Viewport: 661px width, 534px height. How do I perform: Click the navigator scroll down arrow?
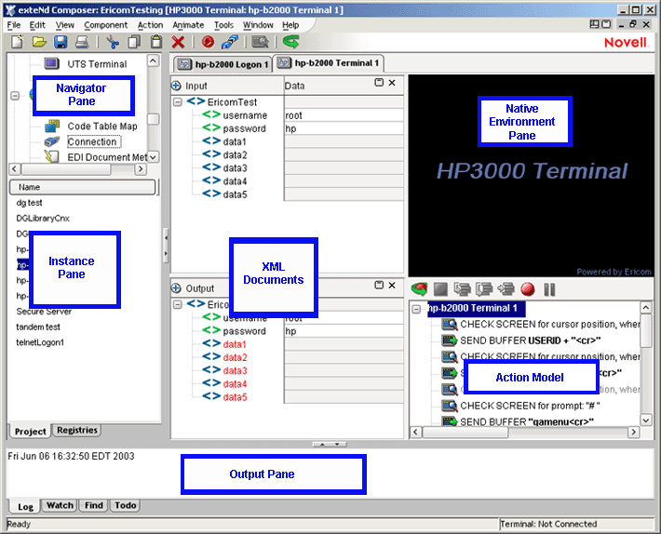click(x=153, y=157)
